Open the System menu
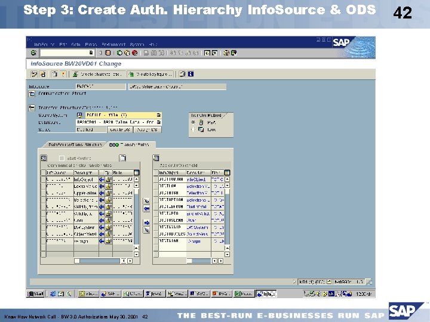The height and width of the screenshot is (322, 430). [137, 44]
